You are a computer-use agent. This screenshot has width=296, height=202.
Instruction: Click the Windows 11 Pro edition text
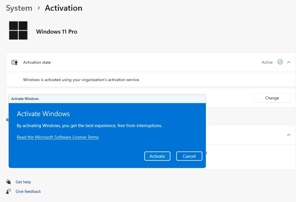[57, 32]
